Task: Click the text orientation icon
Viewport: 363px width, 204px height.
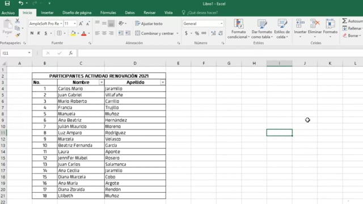Action: (121, 23)
